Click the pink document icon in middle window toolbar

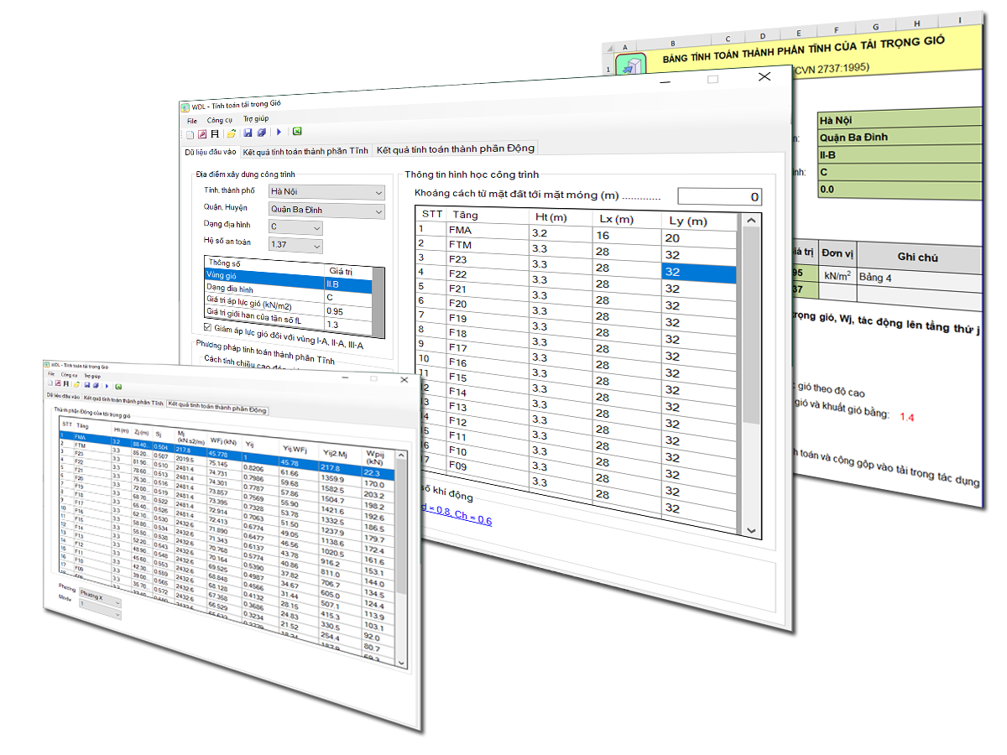coord(201,133)
